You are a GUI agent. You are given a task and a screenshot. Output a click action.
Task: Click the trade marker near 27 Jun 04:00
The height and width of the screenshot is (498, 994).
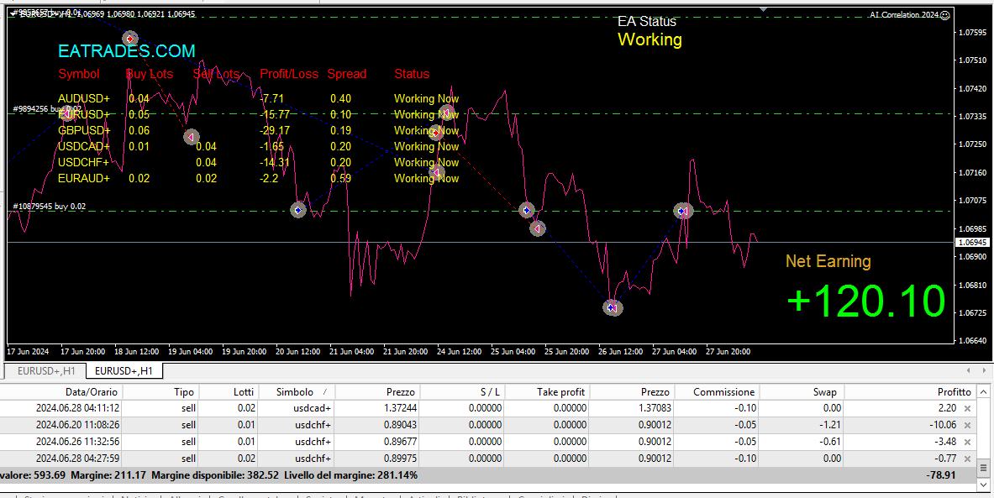[683, 211]
